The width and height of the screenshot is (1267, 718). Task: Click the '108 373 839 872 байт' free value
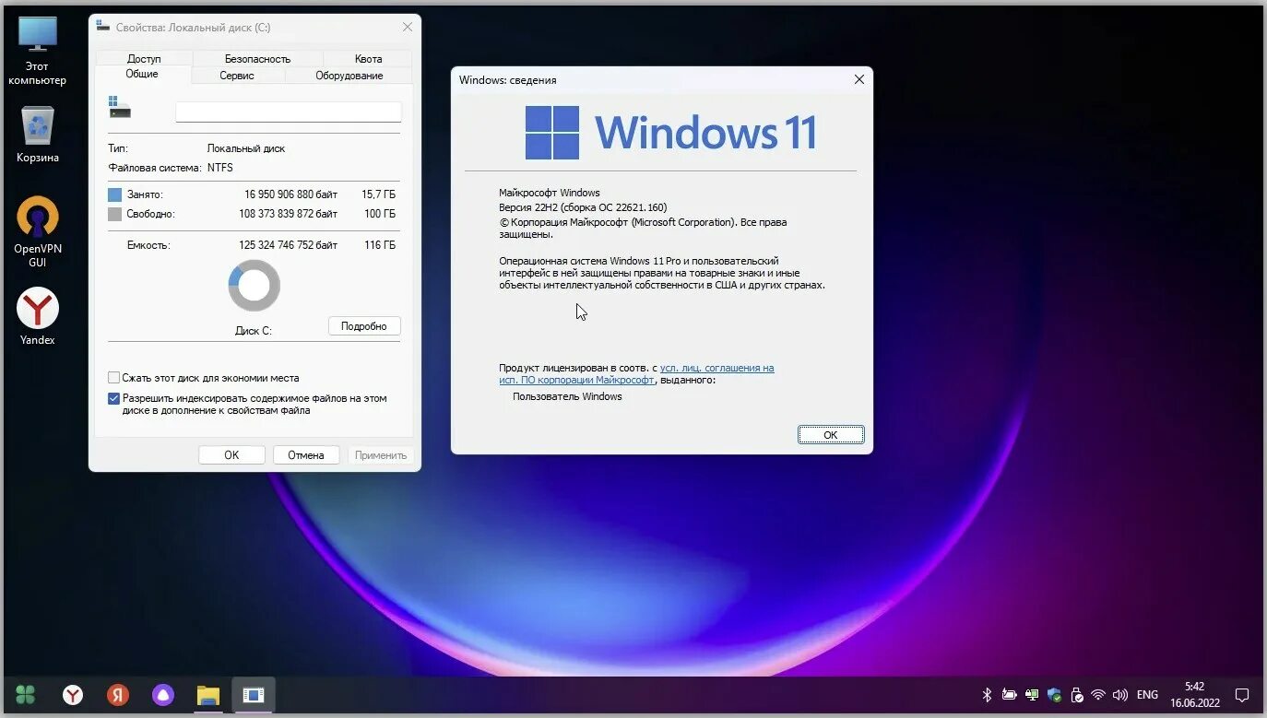pyautogui.click(x=289, y=214)
